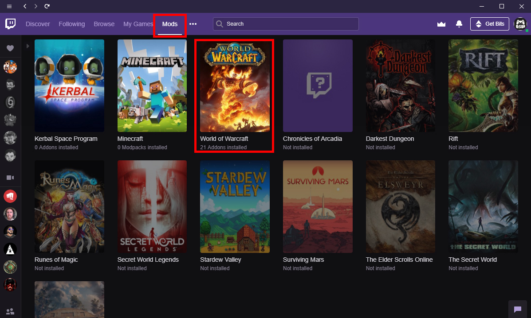
Task: Open the red fist logo channel
Action: tap(10, 196)
